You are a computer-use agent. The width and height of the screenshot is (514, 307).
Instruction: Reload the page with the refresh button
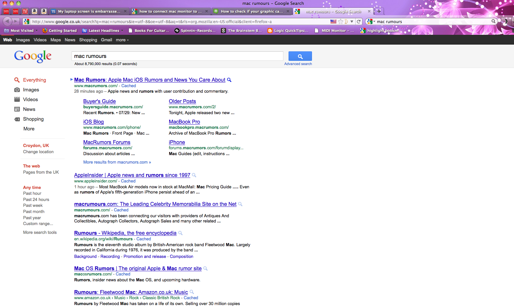click(x=358, y=21)
